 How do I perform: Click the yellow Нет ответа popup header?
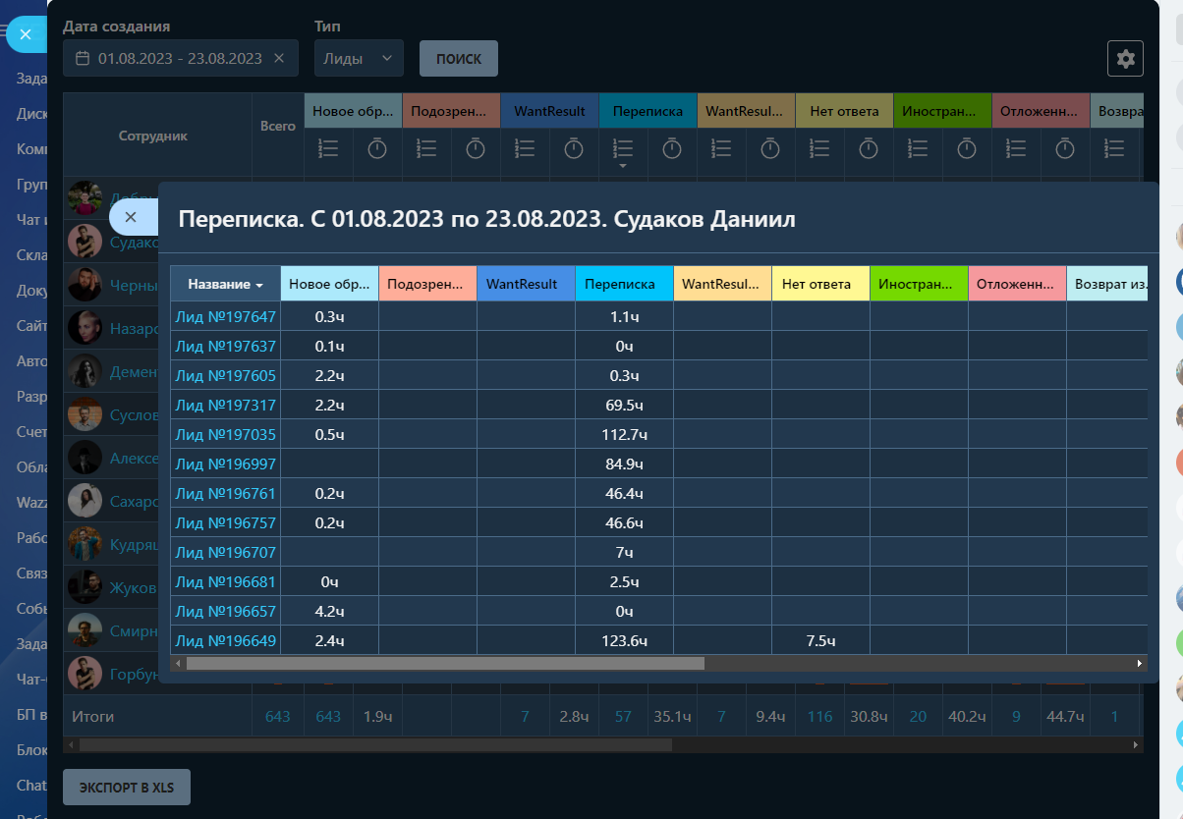point(820,284)
